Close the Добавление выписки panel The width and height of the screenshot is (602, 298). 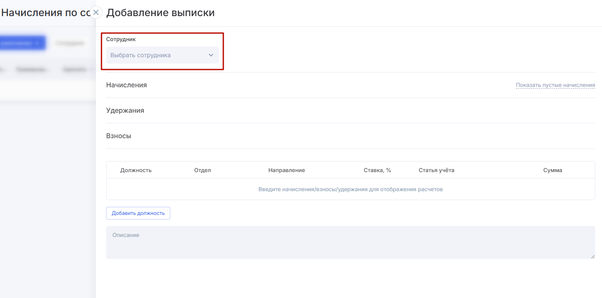point(96,12)
